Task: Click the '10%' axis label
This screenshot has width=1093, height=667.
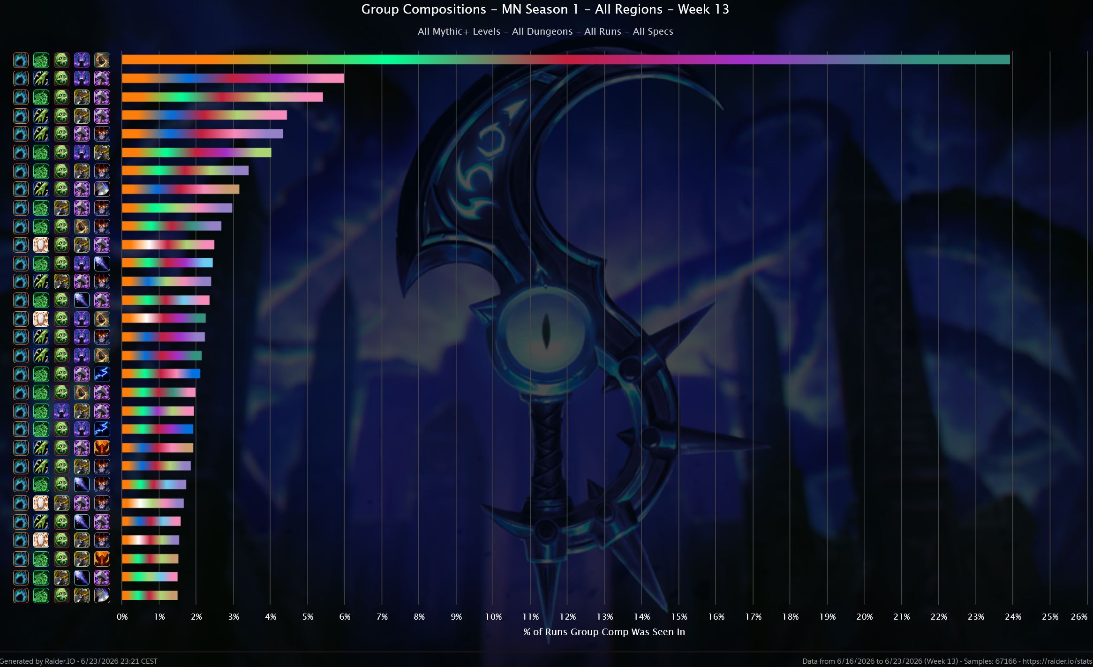Action: 493,617
